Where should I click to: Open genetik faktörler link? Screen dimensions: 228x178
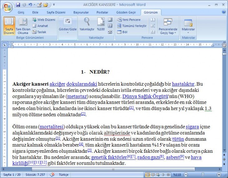point(109,157)
